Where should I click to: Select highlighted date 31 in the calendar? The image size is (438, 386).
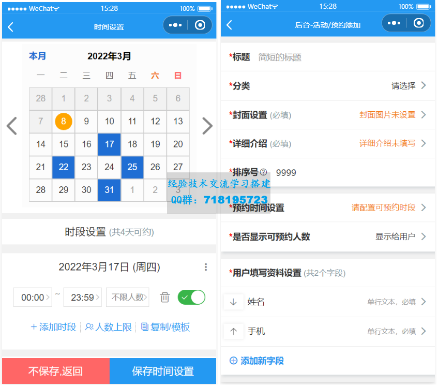110,190
